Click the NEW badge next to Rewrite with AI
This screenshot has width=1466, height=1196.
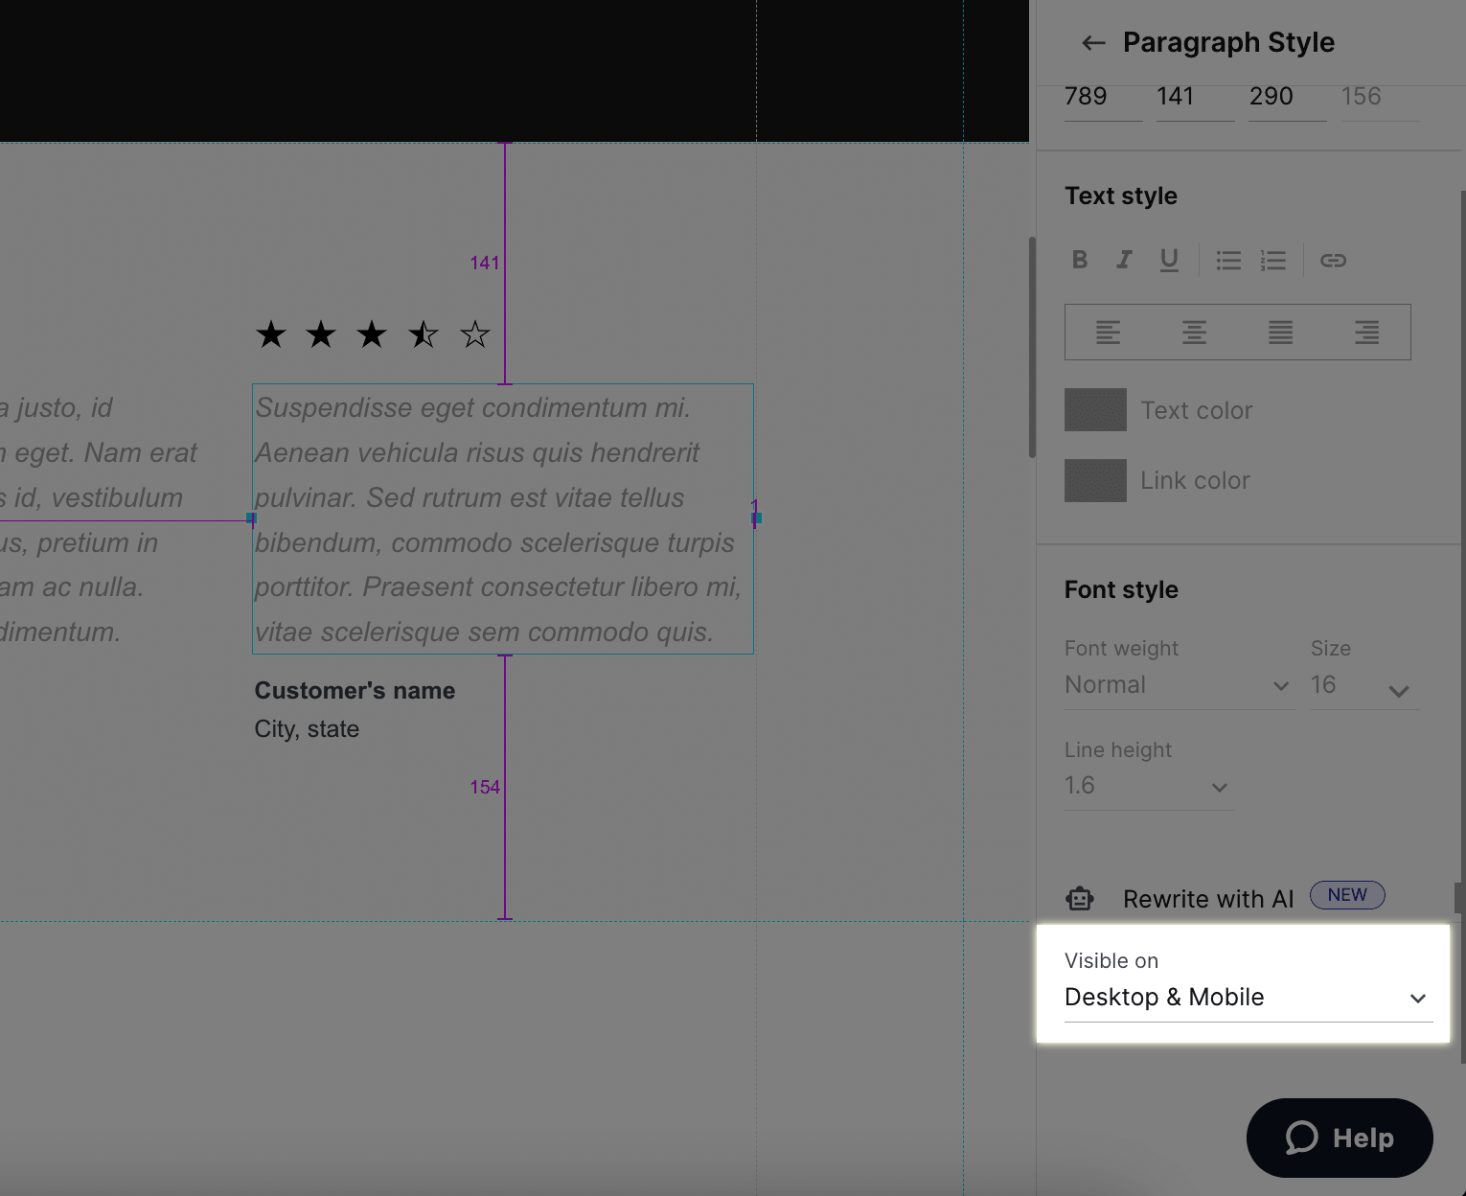click(1347, 895)
